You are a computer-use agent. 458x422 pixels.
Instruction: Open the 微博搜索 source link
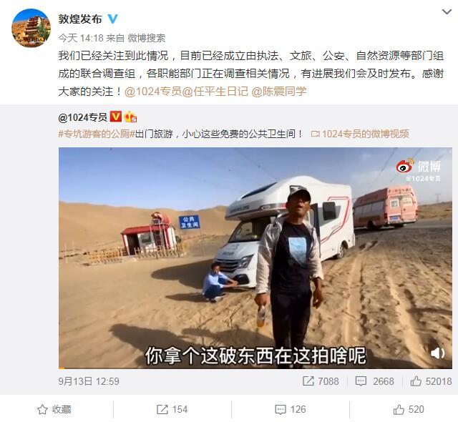point(146,38)
